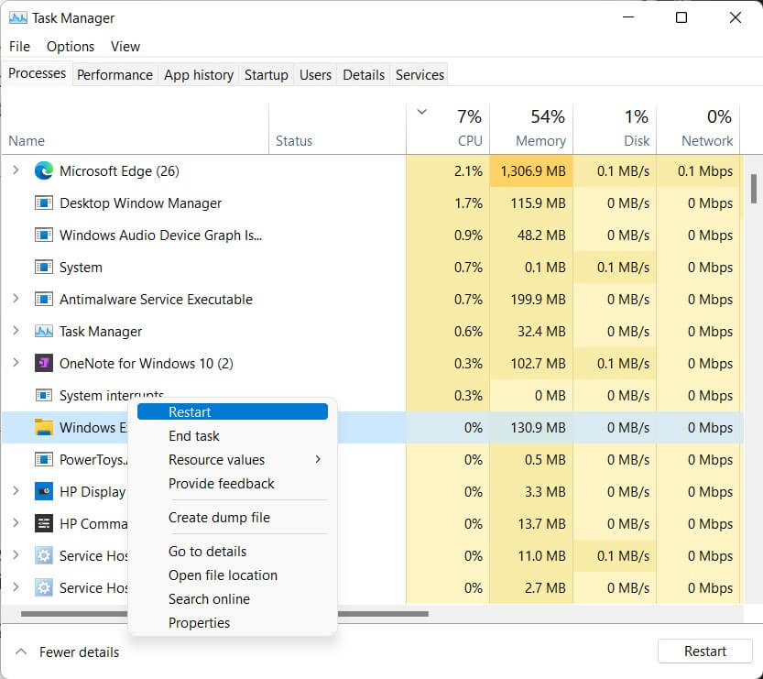Click the HP Display process icon
This screenshot has width=763, height=679.
(x=44, y=491)
